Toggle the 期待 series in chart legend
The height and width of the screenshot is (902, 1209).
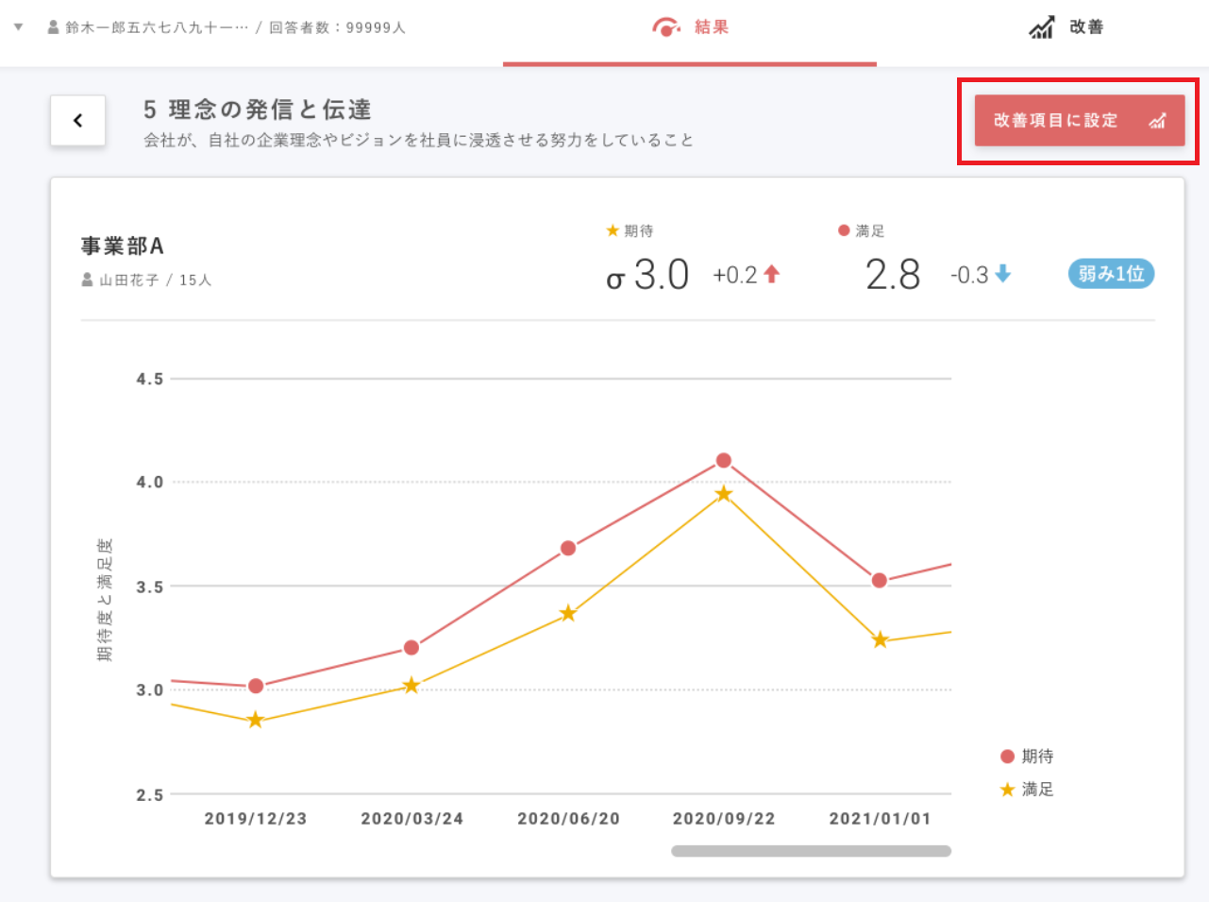[x=1027, y=757]
